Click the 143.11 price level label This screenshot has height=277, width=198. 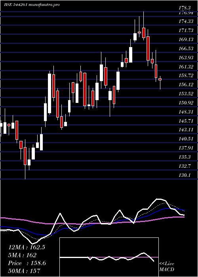pos(186,130)
